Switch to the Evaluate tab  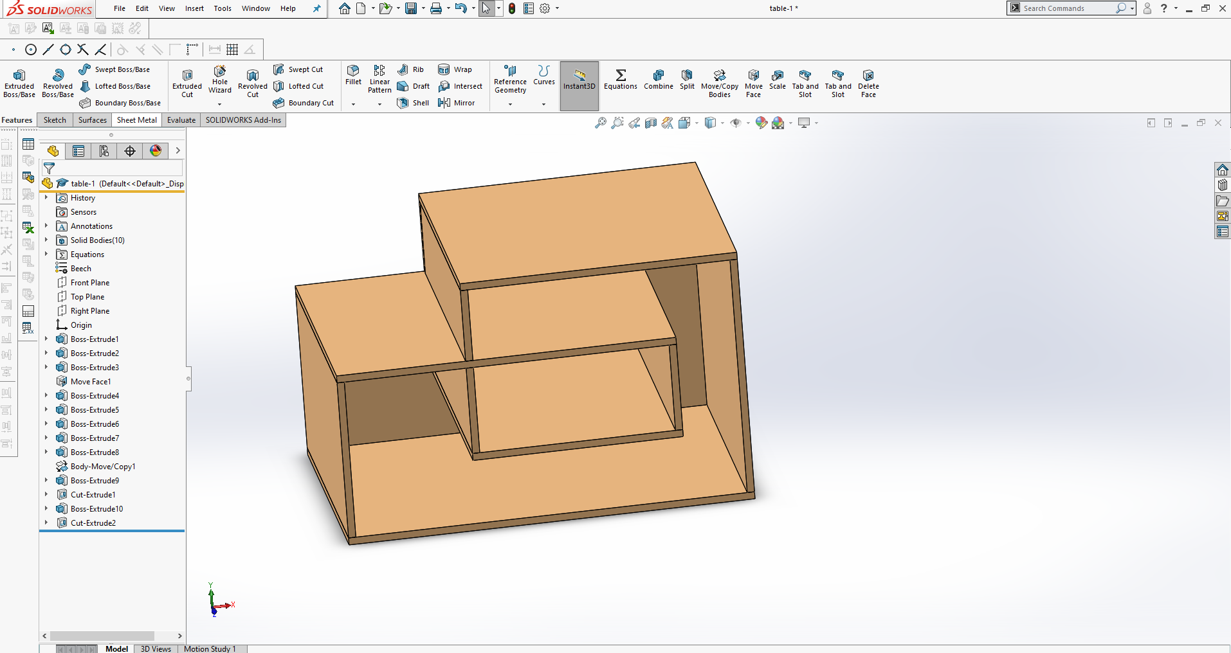181,120
